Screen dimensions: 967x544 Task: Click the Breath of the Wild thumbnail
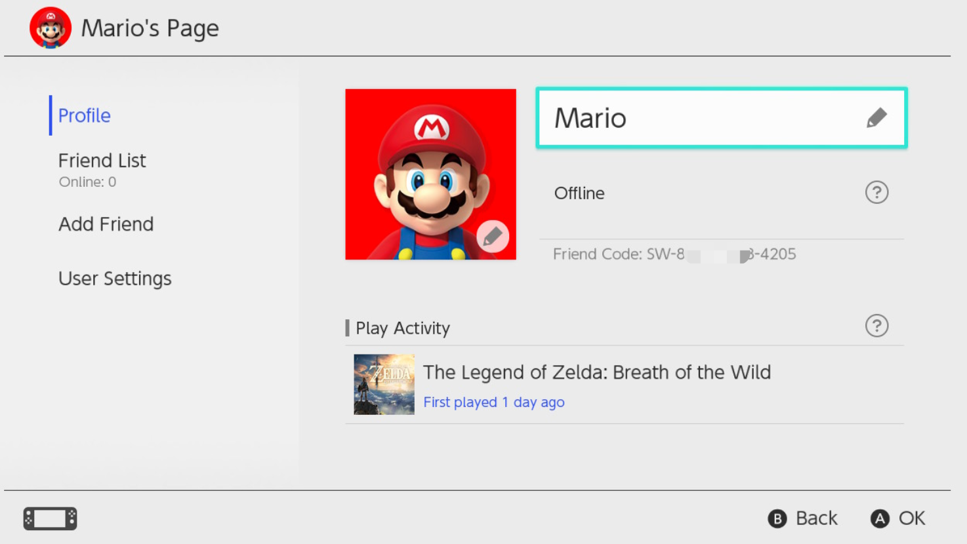coord(384,385)
